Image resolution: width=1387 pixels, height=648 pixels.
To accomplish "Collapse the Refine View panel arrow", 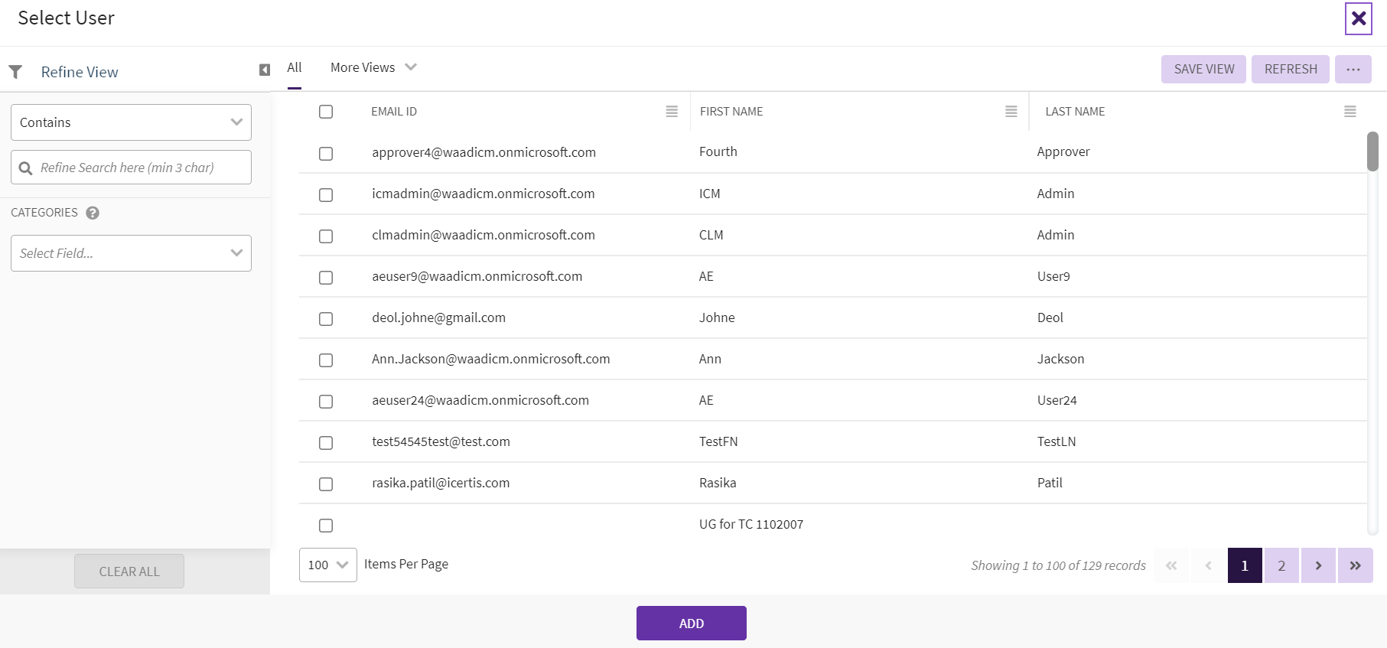I will pyautogui.click(x=265, y=70).
